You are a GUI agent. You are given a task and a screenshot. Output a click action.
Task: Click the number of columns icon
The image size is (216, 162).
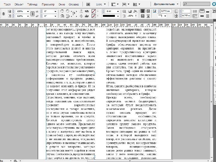pyautogui.click(x=176, y=11)
